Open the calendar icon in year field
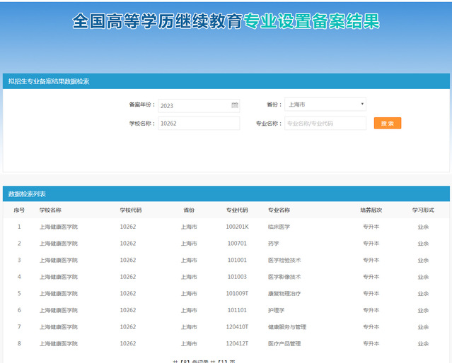 point(235,105)
